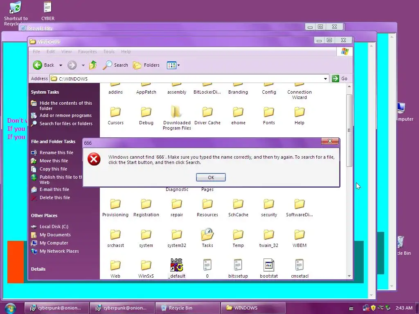Select the WBEM folder icon

[299, 235]
